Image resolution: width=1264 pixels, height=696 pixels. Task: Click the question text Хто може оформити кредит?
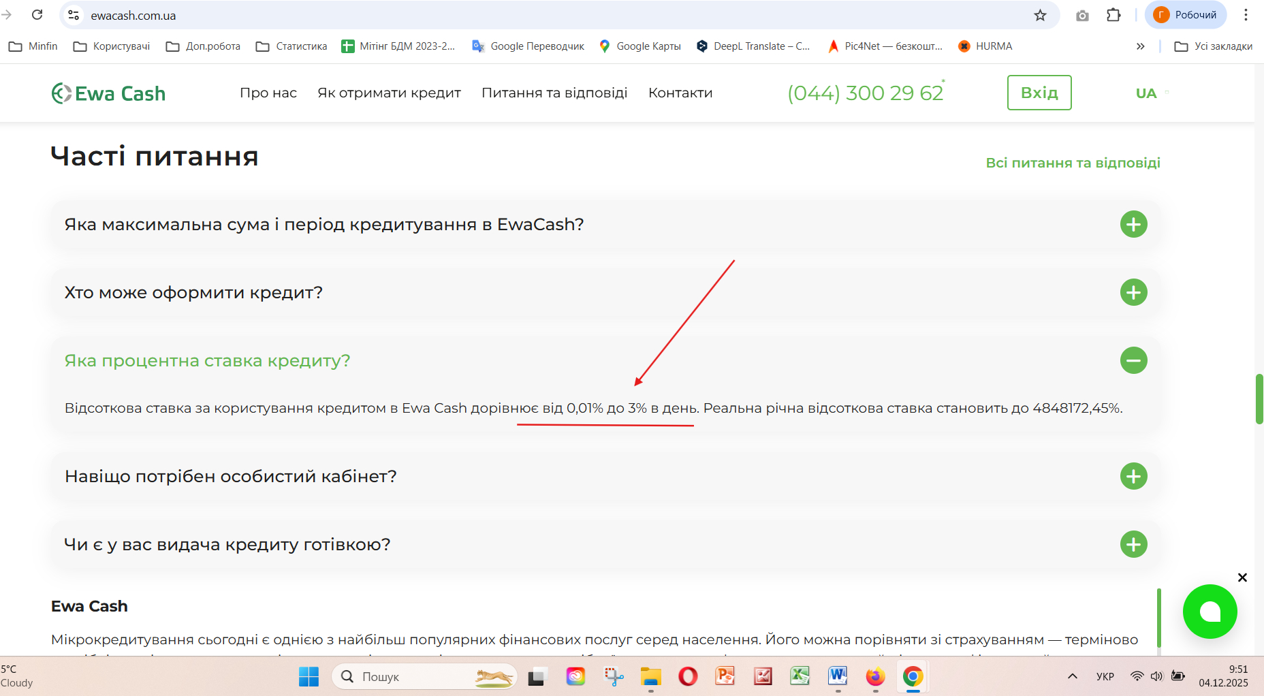coord(193,293)
